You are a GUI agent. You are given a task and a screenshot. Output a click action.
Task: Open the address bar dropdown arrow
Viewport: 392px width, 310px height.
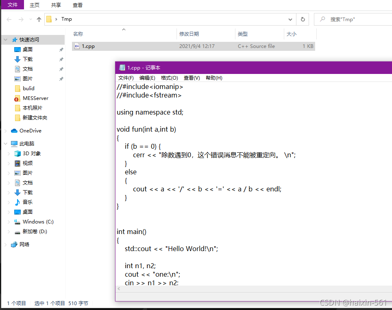point(290,19)
